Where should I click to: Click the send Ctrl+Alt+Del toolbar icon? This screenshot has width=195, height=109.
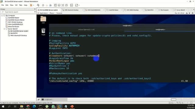tap(38, 5)
